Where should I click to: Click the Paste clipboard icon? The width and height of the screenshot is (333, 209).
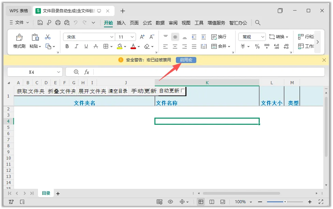pyautogui.click(x=35, y=37)
